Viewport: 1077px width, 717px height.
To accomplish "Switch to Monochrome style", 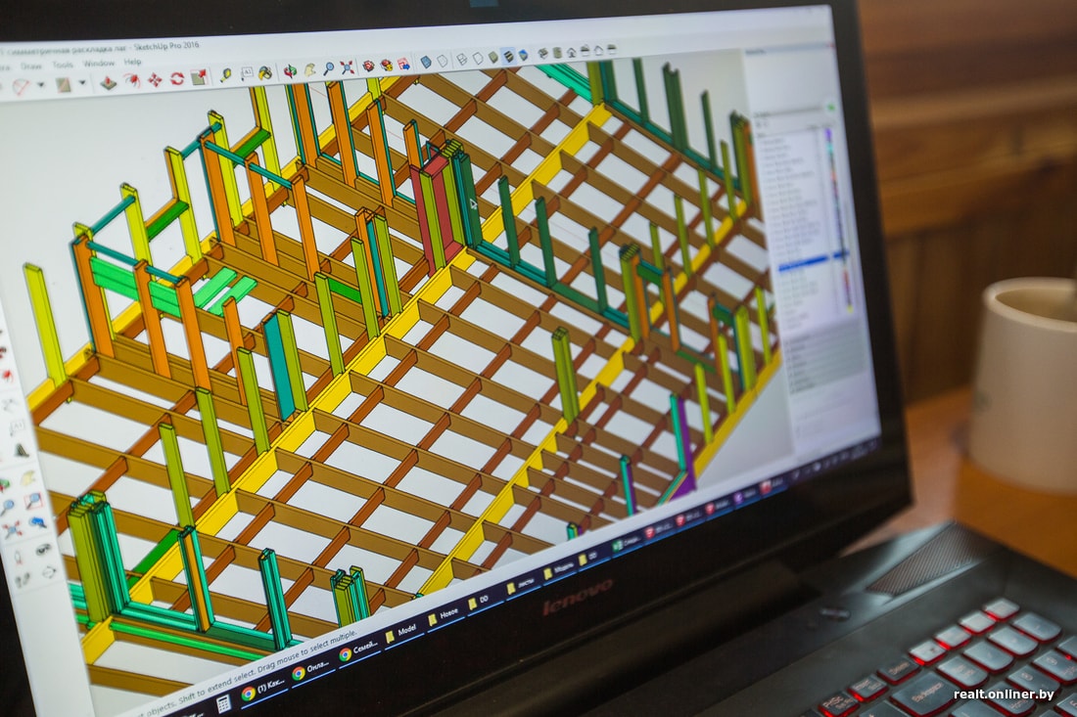I will [x=524, y=55].
